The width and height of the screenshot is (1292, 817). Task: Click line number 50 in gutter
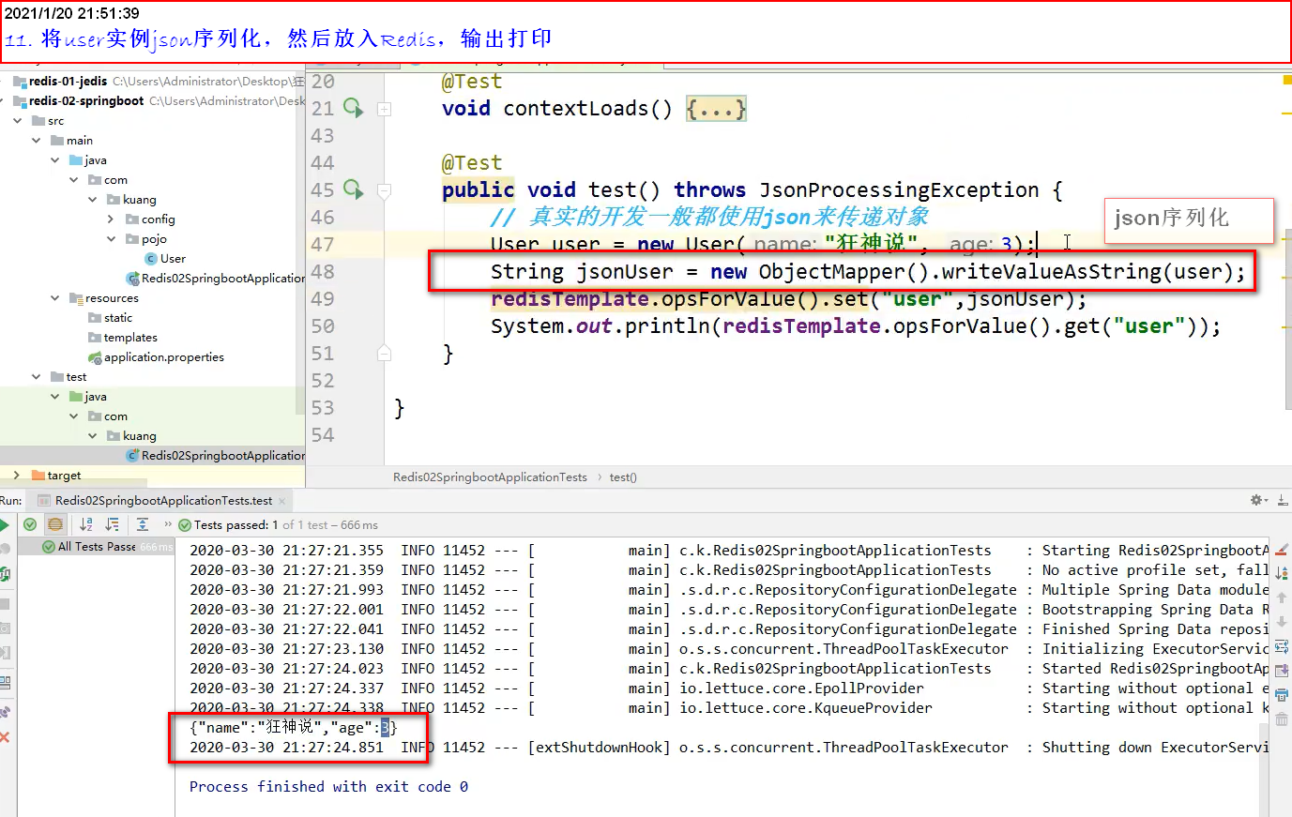(323, 326)
